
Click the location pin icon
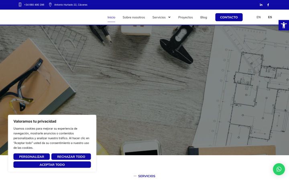pos(50,5)
